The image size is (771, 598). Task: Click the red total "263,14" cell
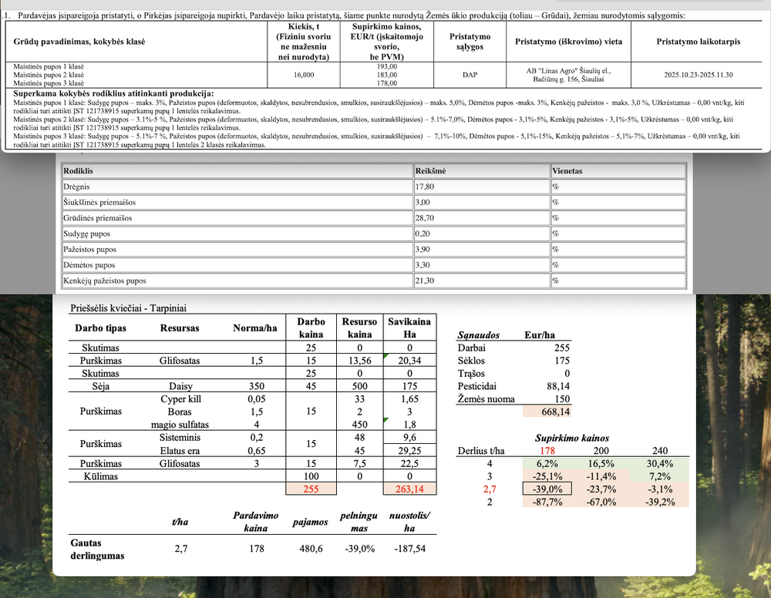point(409,489)
